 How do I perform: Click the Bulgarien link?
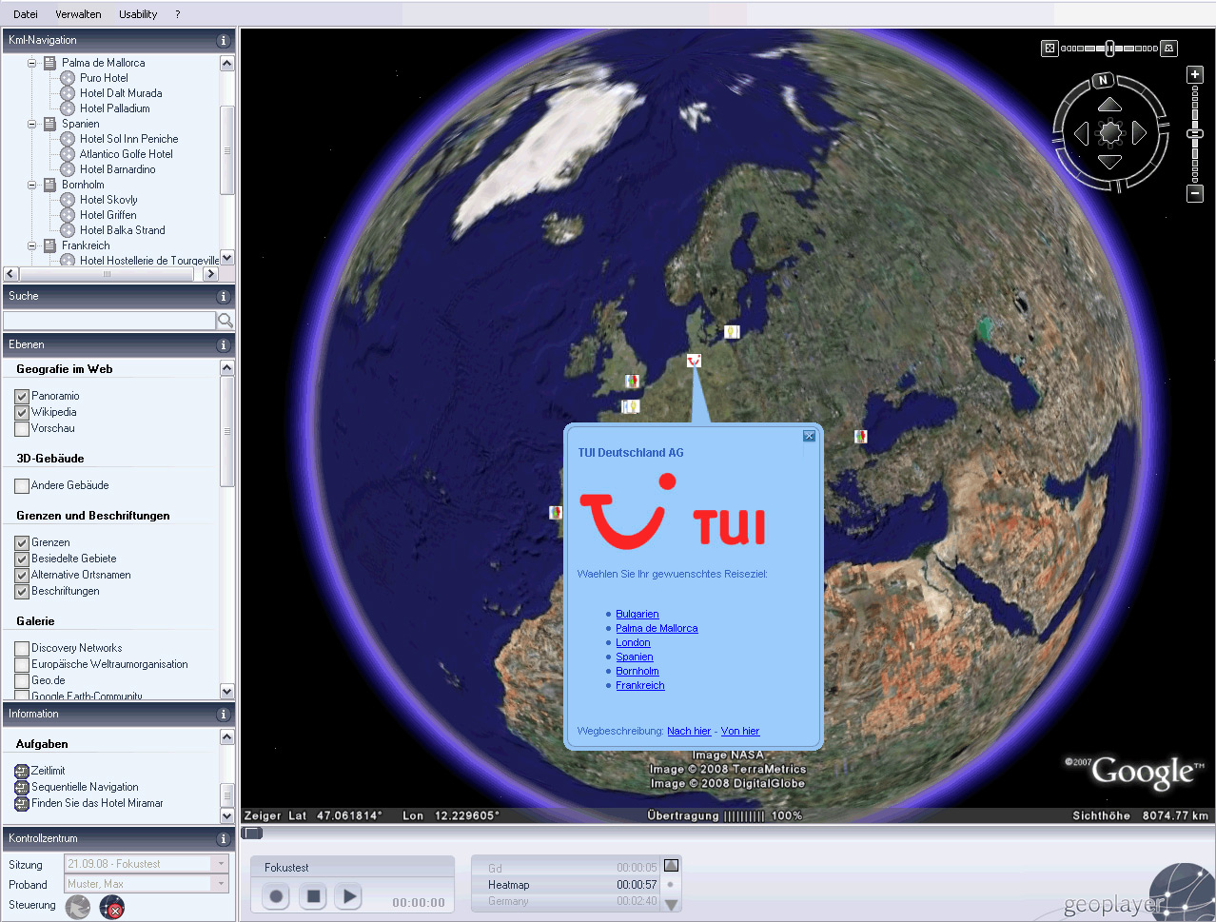pos(637,615)
